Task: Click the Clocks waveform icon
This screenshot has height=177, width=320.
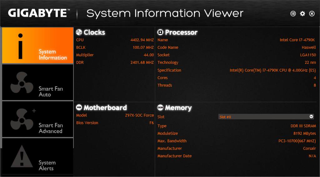Action: pyautogui.click(x=79, y=32)
